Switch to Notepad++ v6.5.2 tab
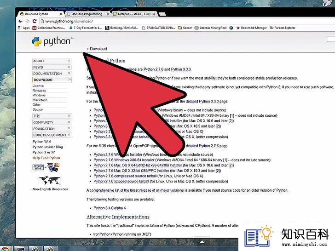Viewport: 335px width, 251px height. click(134, 14)
